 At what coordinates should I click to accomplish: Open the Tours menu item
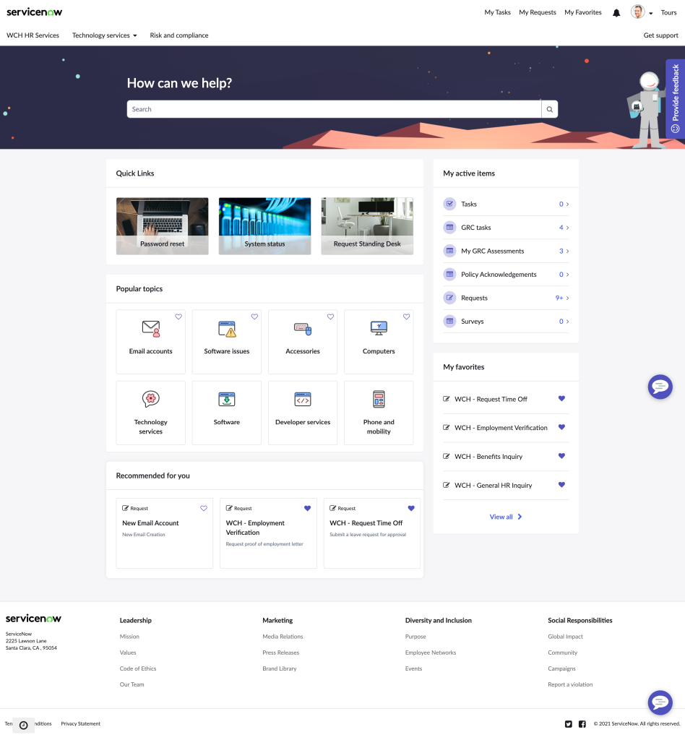pyautogui.click(x=668, y=12)
